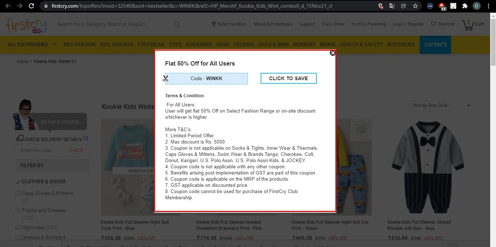496x247 pixels.
Task: Open MOMS menu
Action: coord(327,44)
